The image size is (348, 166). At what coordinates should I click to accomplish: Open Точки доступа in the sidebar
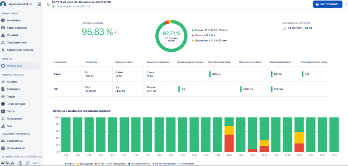pos(16,104)
